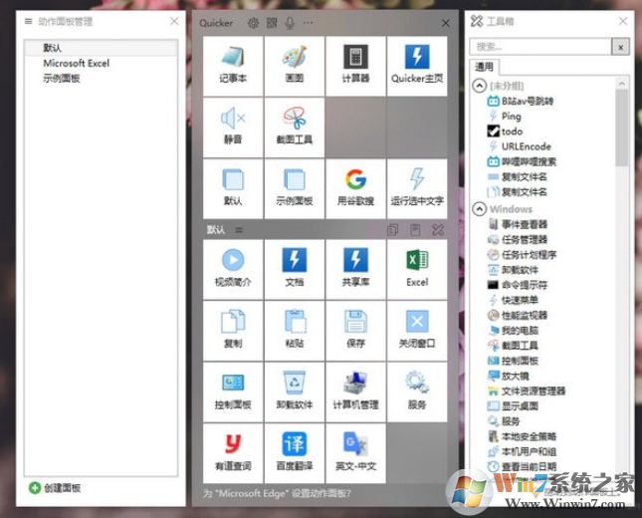Select 任务管理器 in toolbox
This screenshot has height=518, width=642.
click(x=518, y=239)
